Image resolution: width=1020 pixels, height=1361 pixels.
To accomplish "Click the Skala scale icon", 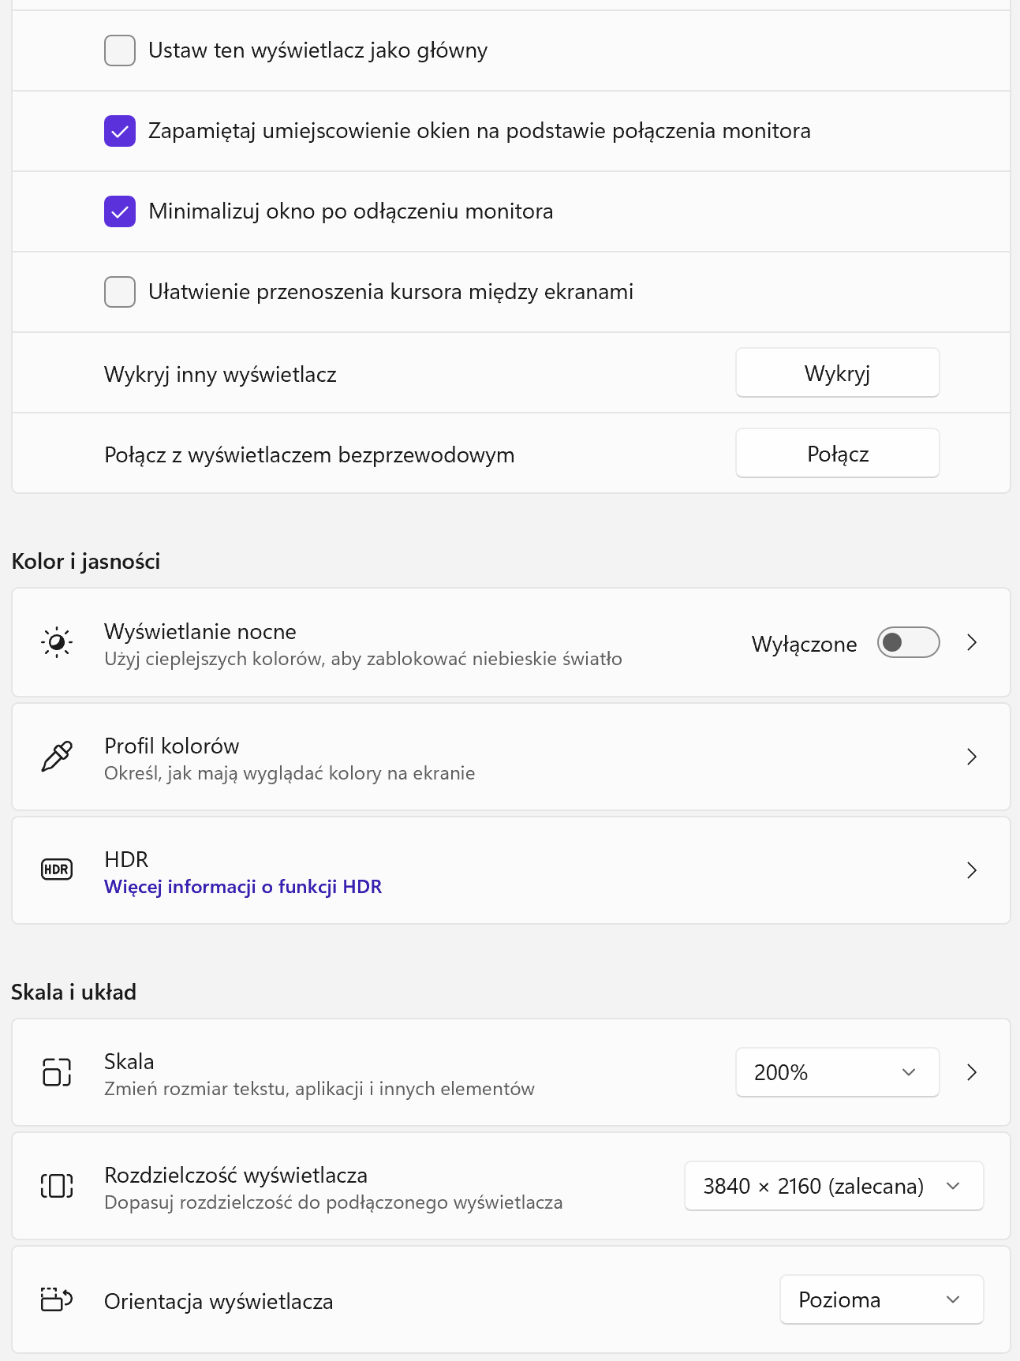I will click(57, 1071).
